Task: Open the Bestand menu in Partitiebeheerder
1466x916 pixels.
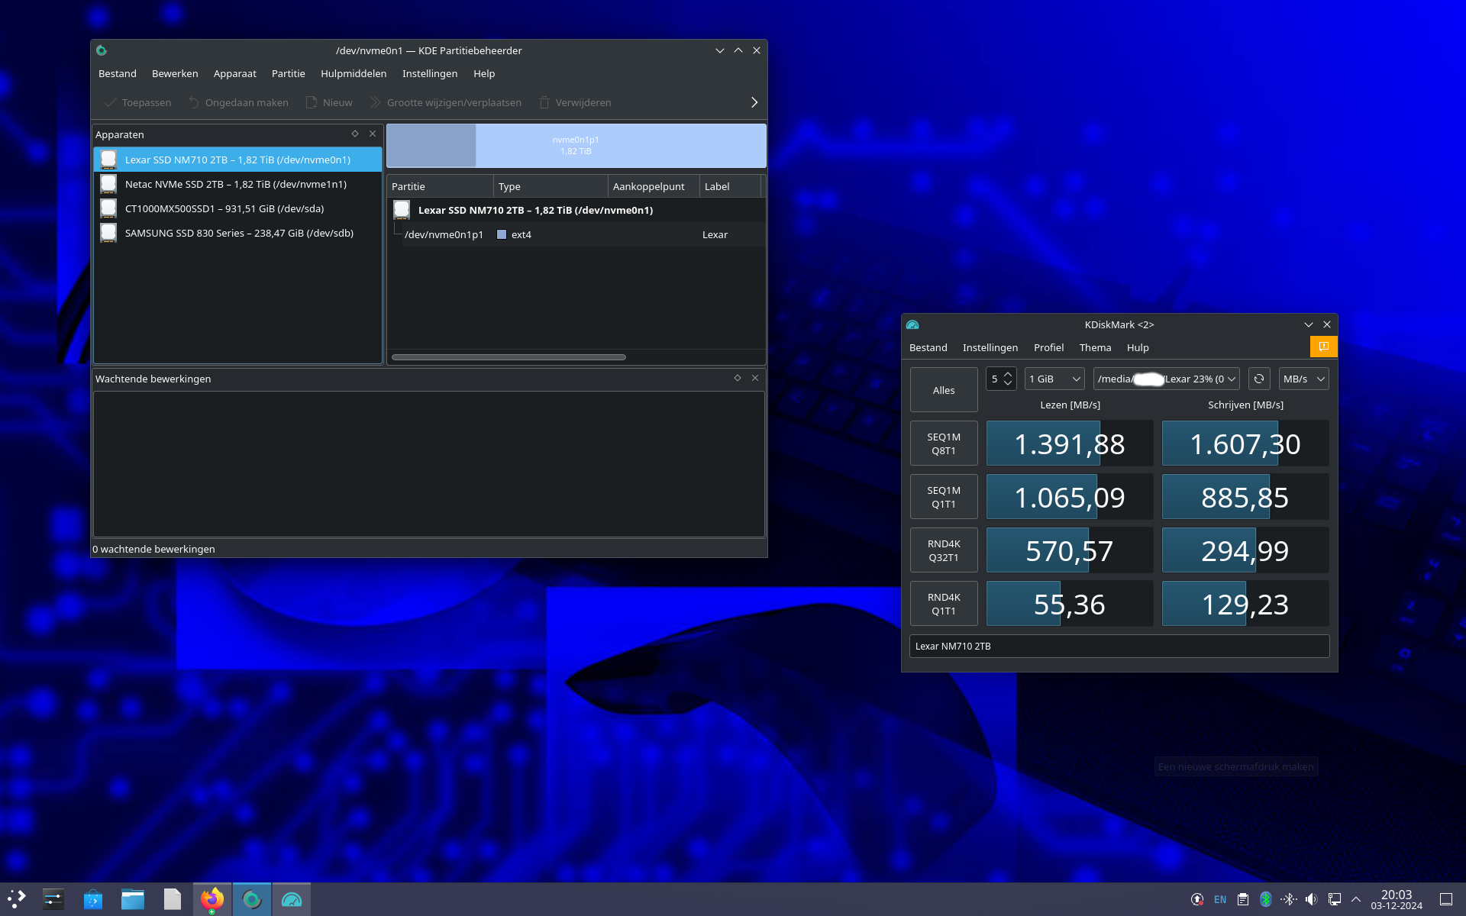Action: (118, 73)
